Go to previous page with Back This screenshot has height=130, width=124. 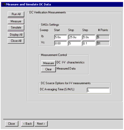point(28,124)
